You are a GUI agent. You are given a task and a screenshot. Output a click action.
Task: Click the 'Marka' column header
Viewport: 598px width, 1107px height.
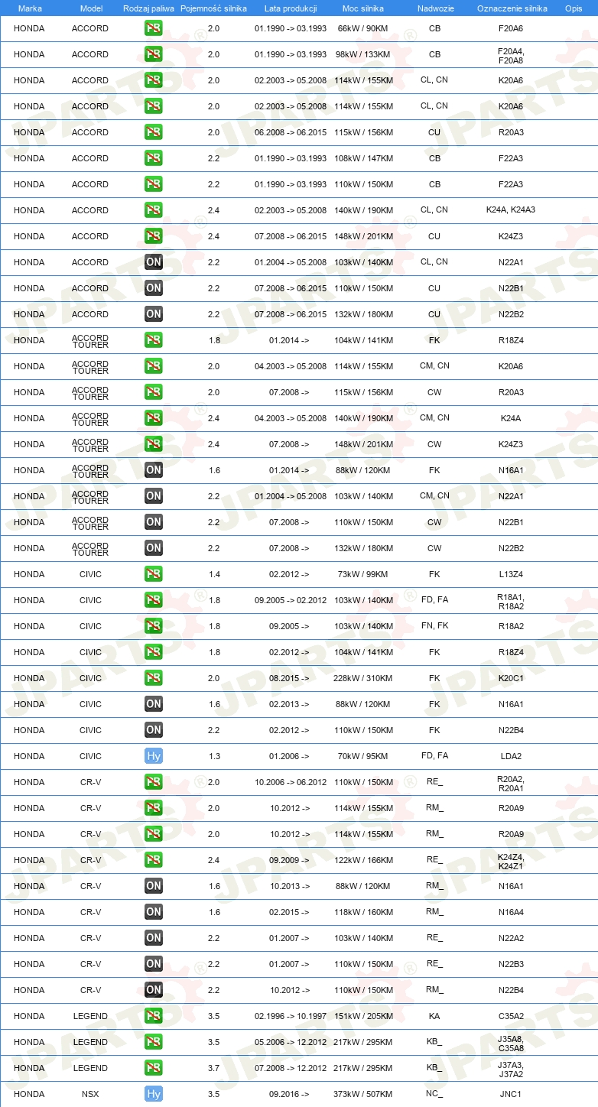[x=30, y=8]
